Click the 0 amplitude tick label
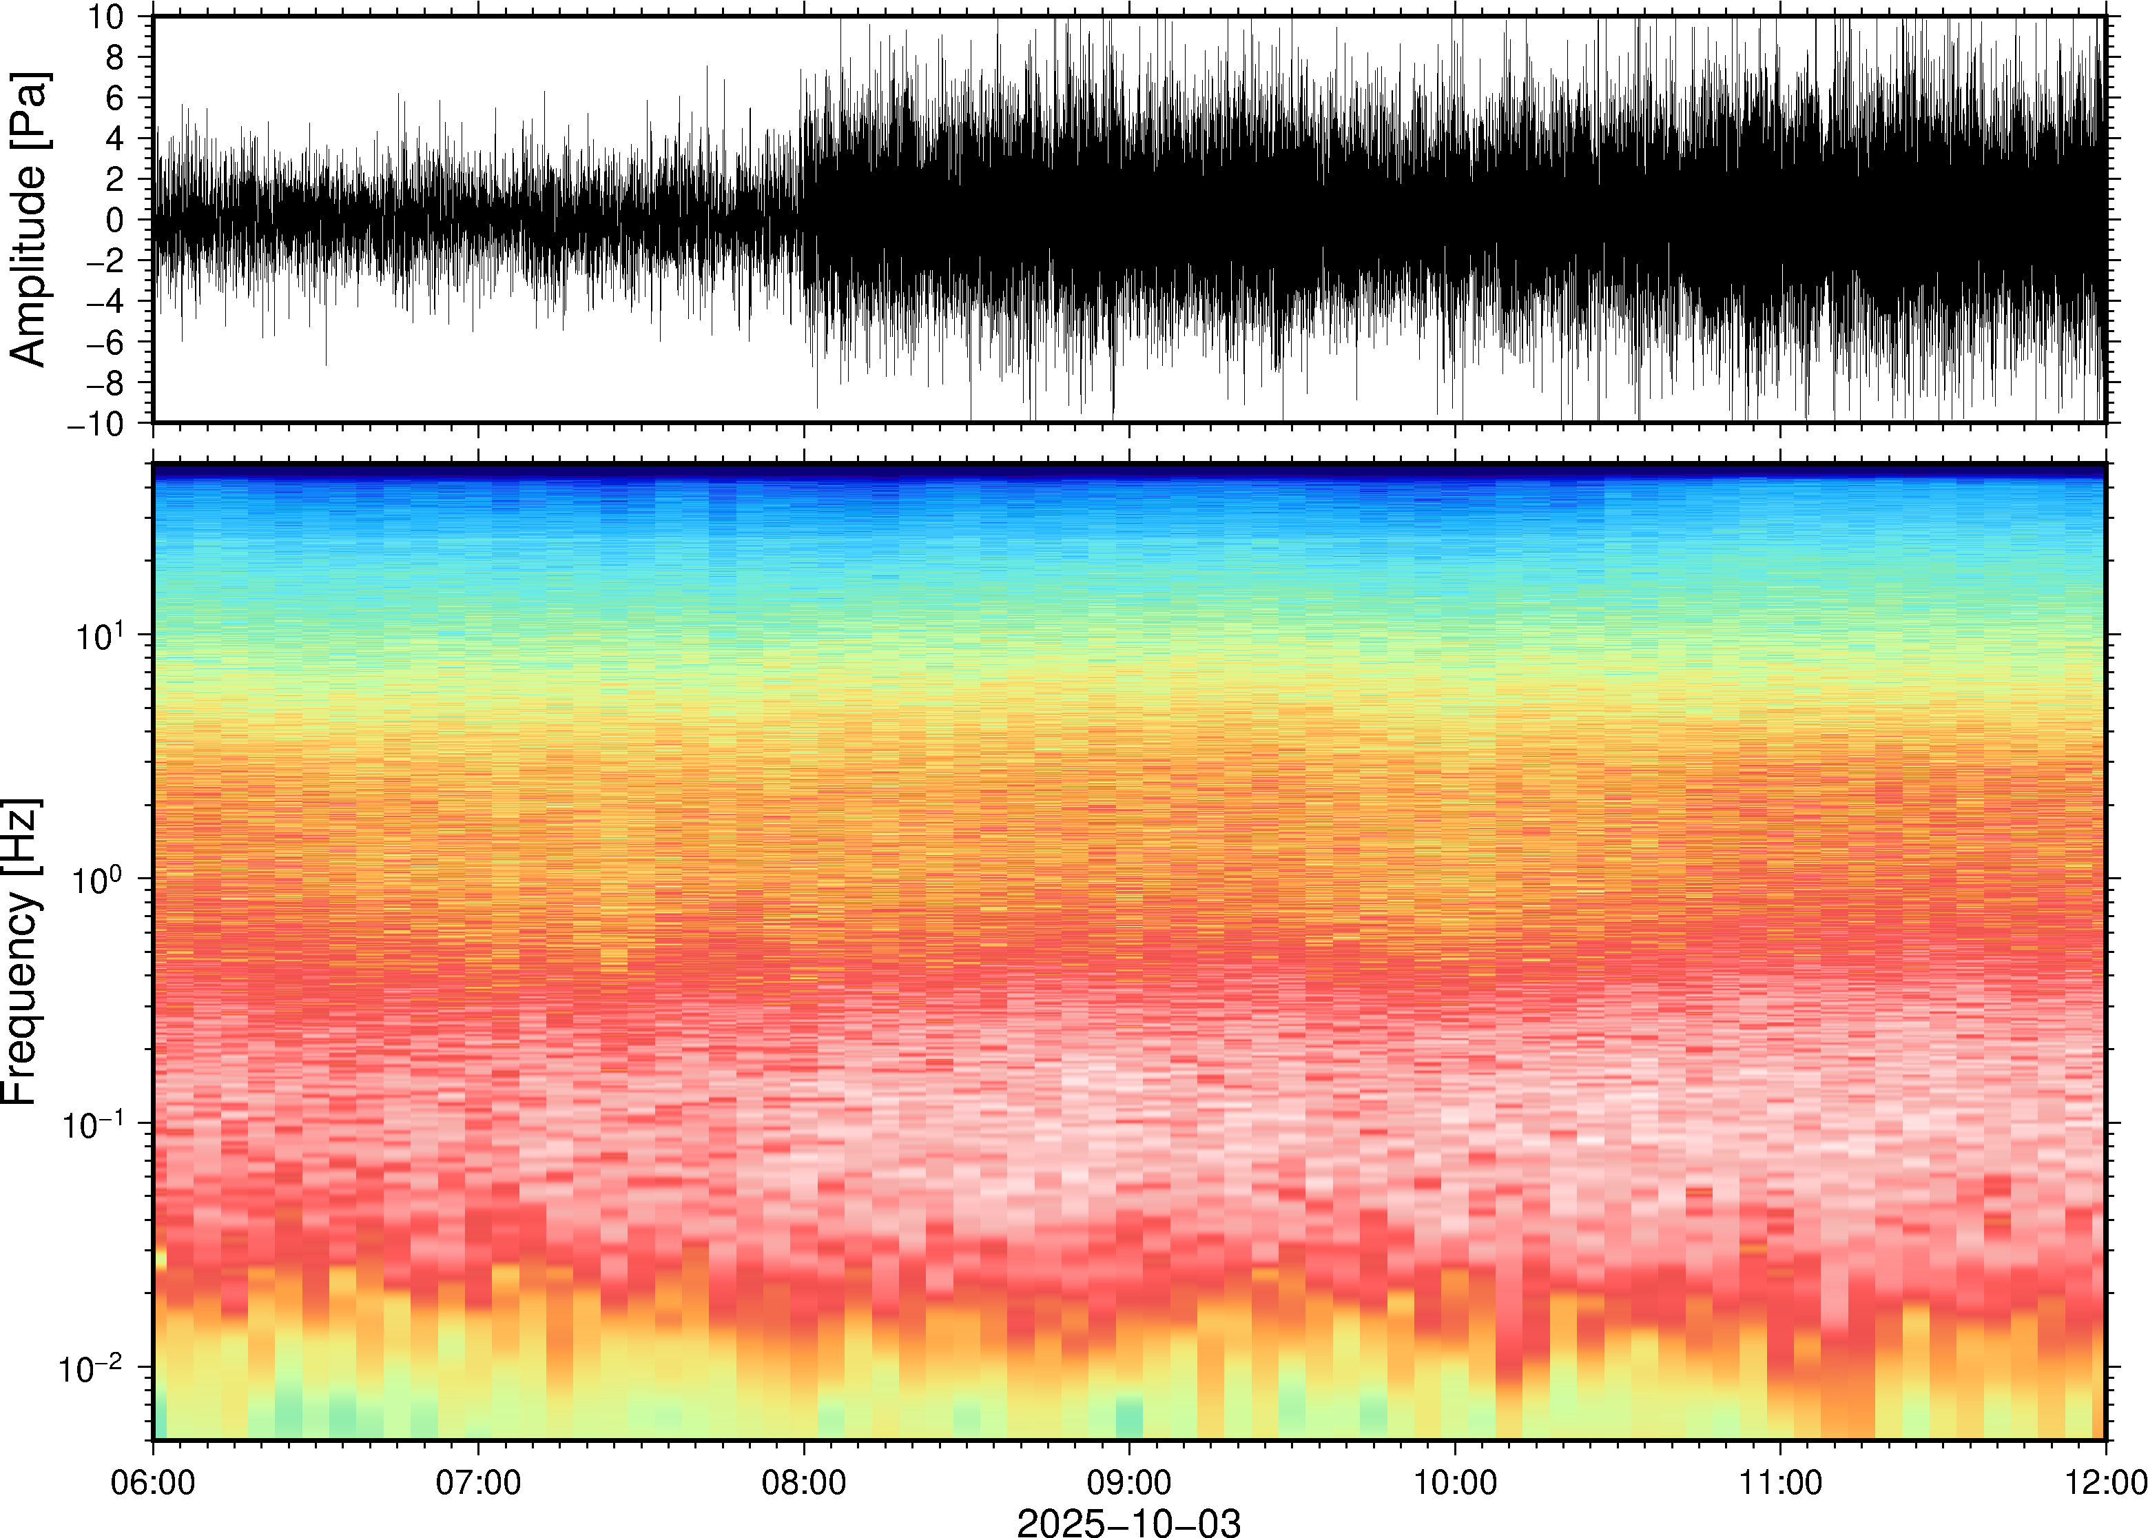2148x1538 pixels. pyautogui.click(x=116, y=220)
